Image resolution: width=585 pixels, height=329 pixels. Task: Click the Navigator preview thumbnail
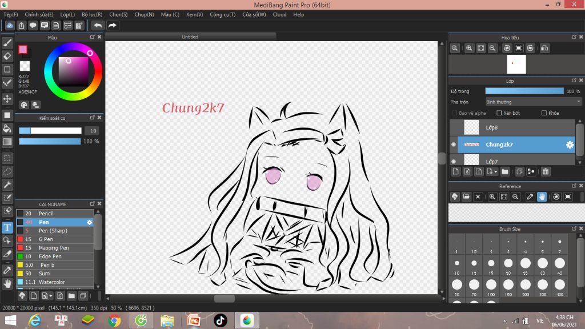tap(516, 64)
